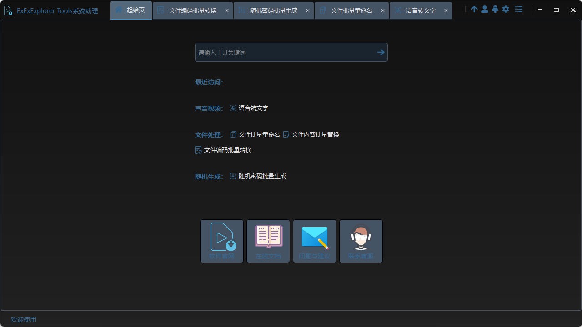Close the 语音转文字 tab

pyautogui.click(x=446, y=10)
